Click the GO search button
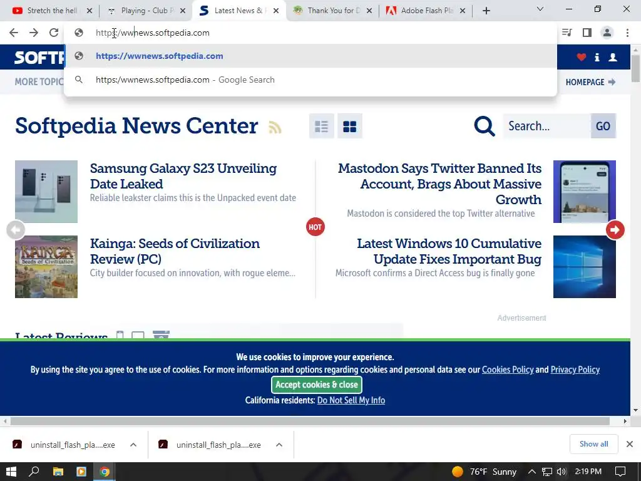This screenshot has width=641, height=481. click(x=603, y=126)
